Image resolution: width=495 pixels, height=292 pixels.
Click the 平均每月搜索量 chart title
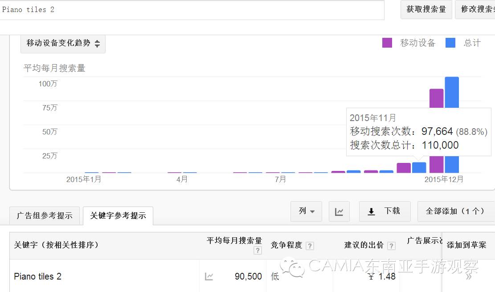pyautogui.click(x=54, y=68)
